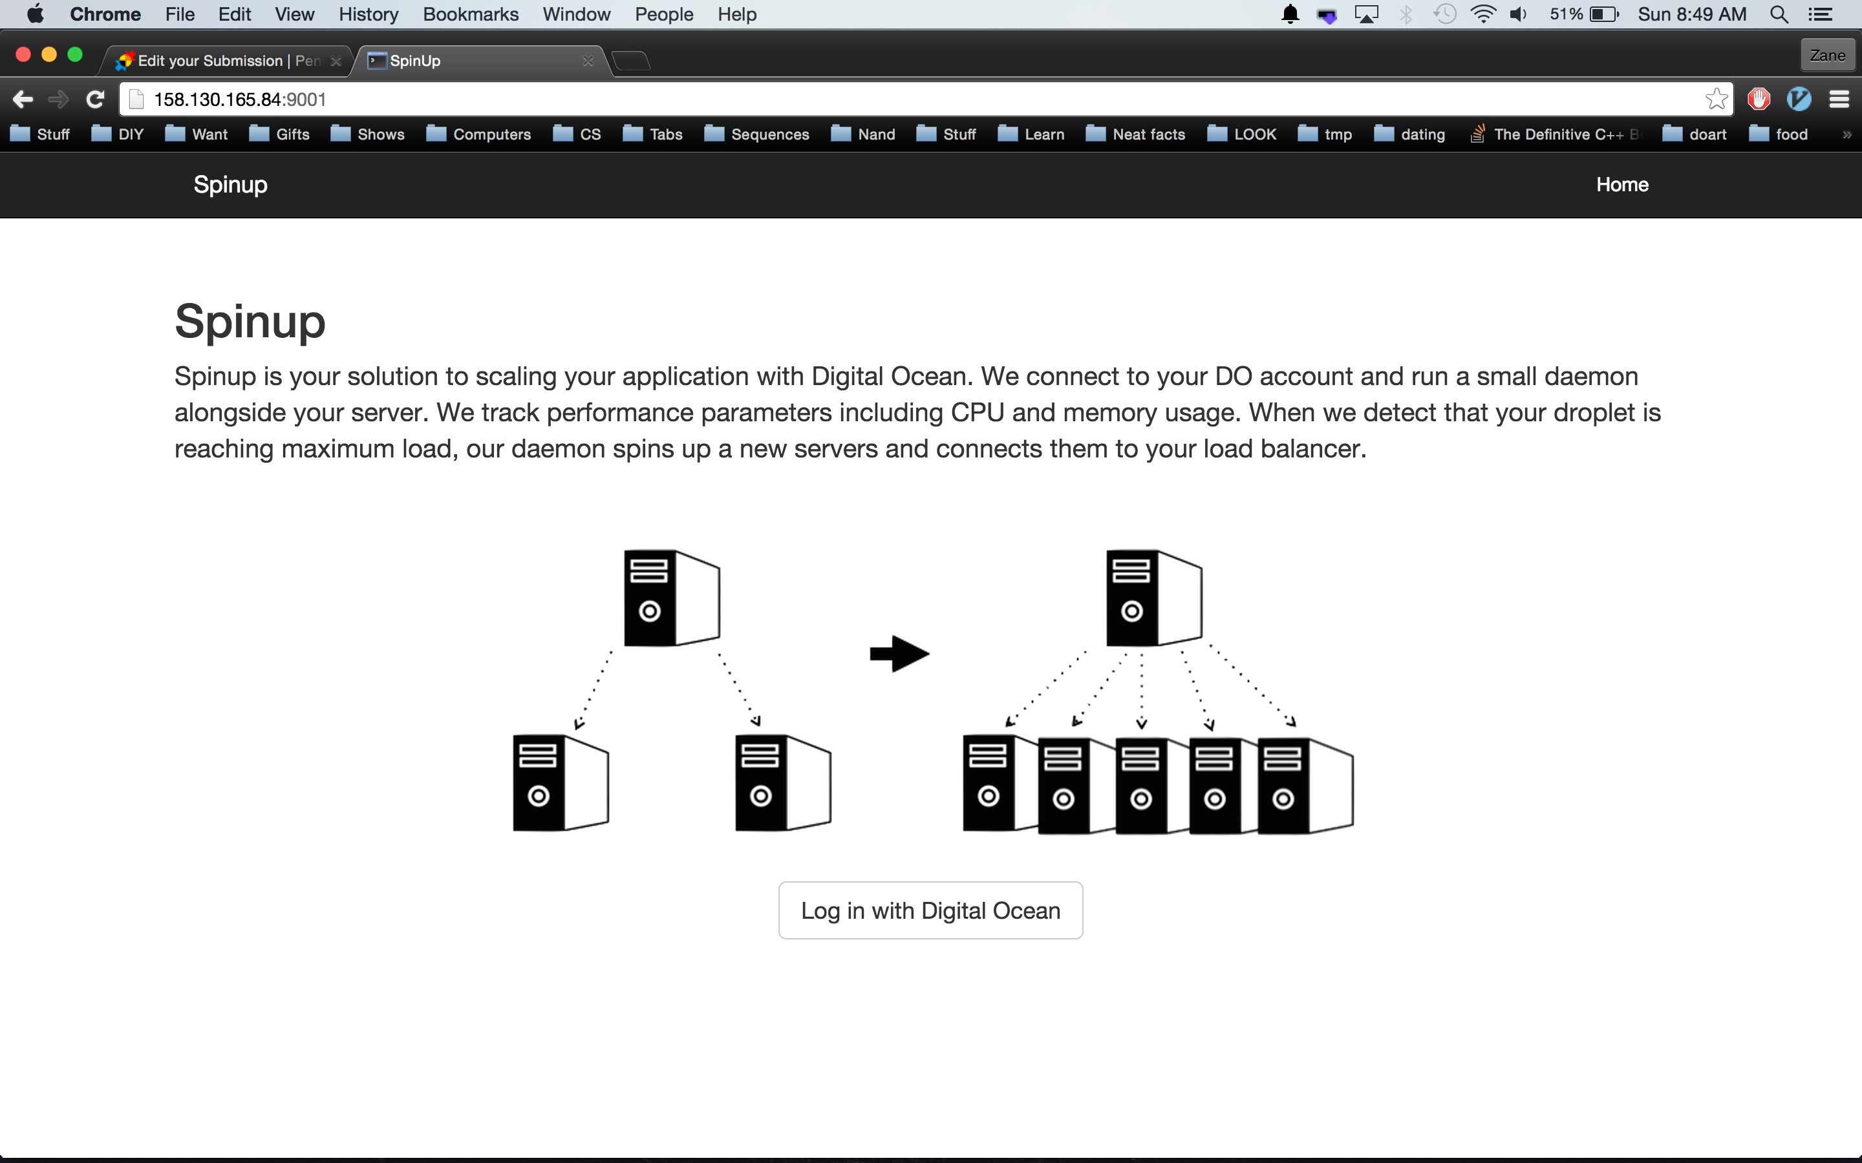Go to the Home nav link

[1622, 185]
